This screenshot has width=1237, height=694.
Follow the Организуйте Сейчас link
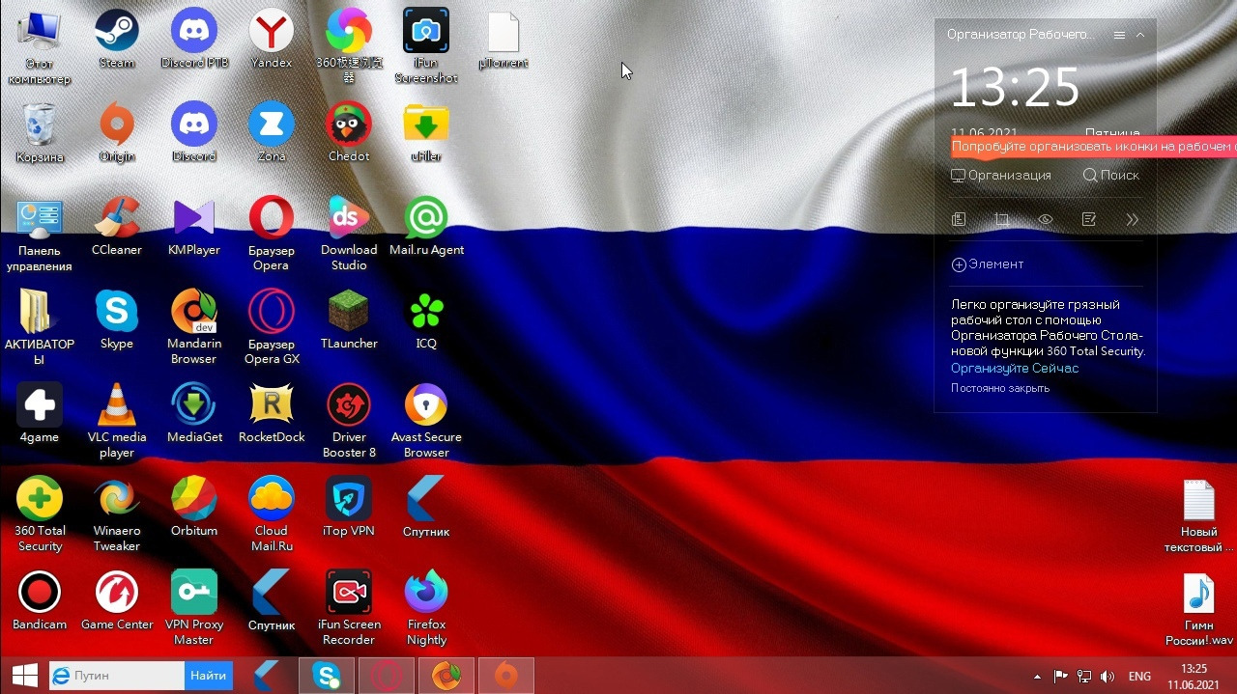coord(1015,369)
